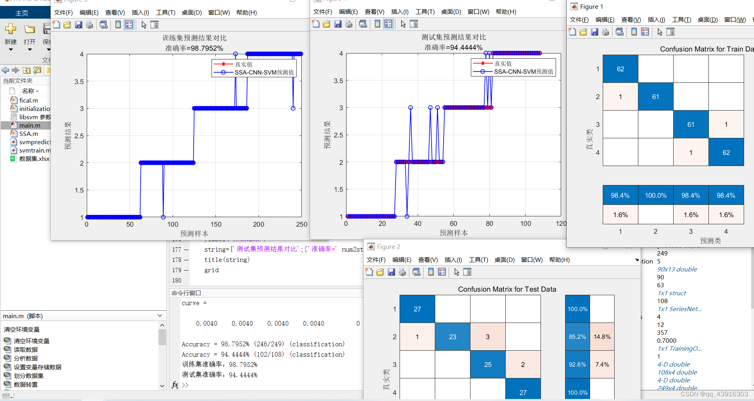The width and height of the screenshot is (754, 401).
Task: Switch to the 主页 tab in MATLAB
Action: click(x=22, y=13)
